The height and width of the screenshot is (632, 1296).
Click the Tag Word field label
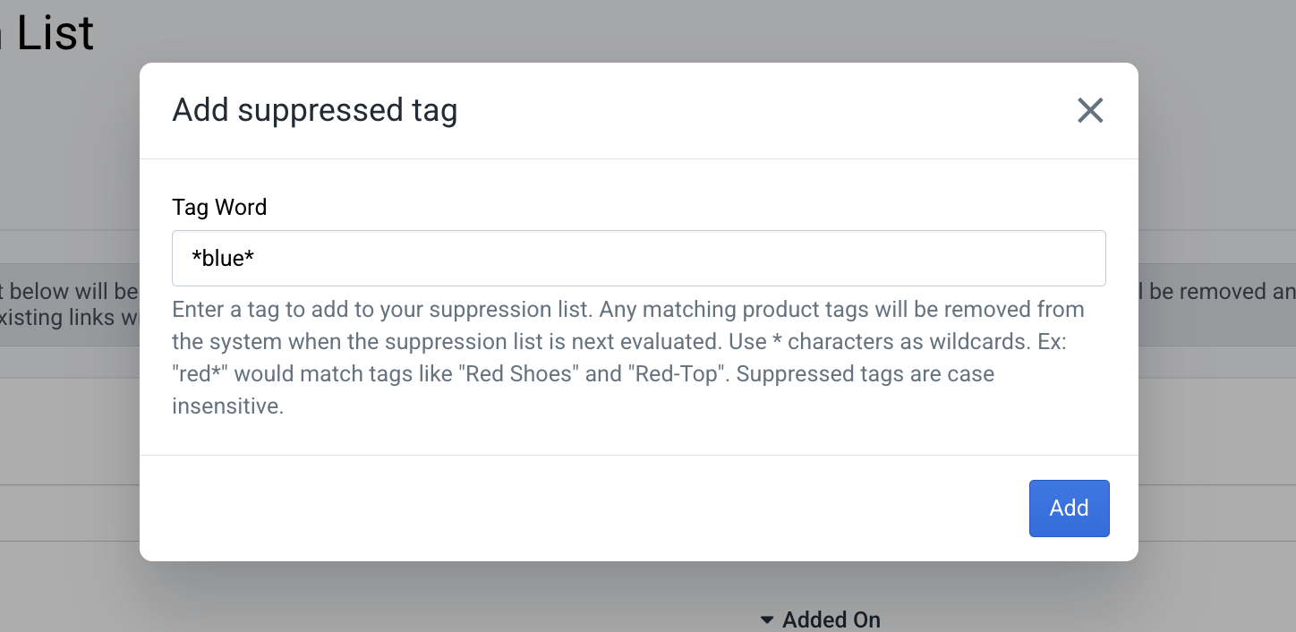pos(219,207)
